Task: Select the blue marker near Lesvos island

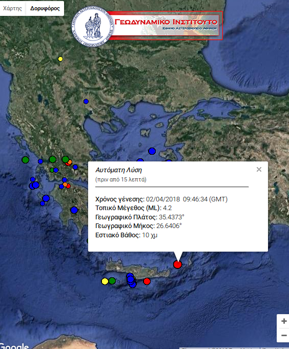Action: [x=152, y=151]
